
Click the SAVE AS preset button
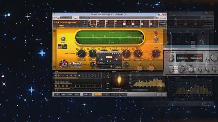[x=79, y=26]
